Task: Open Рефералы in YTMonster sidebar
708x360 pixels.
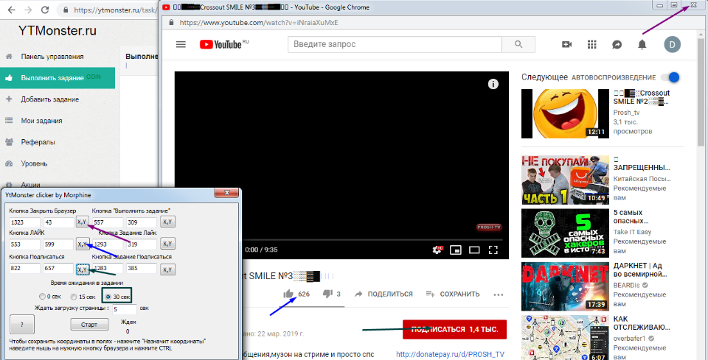Action: coord(38,142)
